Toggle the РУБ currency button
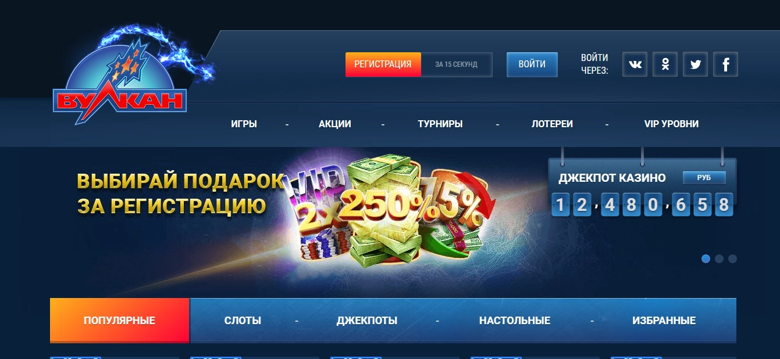Image resolution: width=780 pixels, height=359 pixels. pyautogui.click(x=704, y=178)
